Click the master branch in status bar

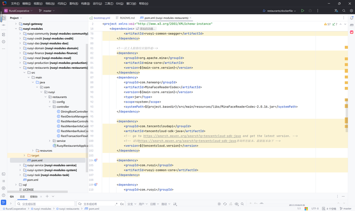click(346, 208)
